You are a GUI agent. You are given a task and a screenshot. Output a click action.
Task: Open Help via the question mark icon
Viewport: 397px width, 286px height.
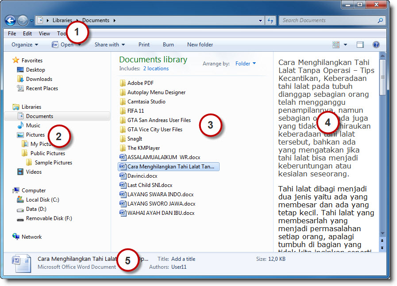click(x=376, y=45)
